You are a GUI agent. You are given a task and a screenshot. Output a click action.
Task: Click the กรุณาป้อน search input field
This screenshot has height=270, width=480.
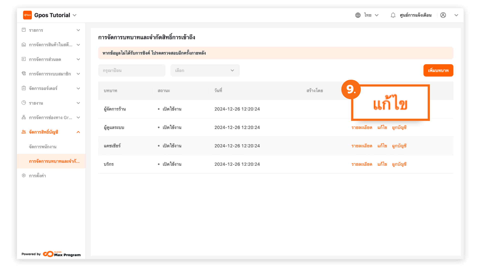(x=132, y=70)
